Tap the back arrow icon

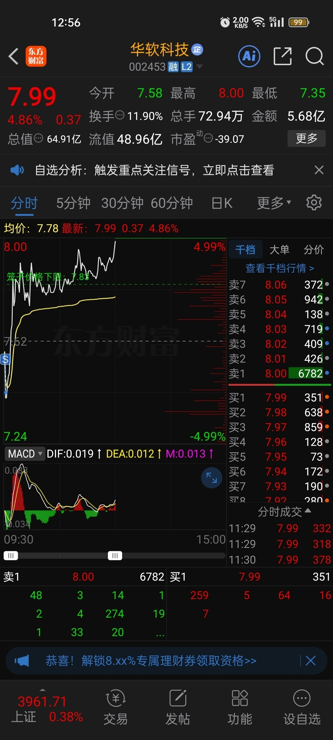(x=13, y=56)
